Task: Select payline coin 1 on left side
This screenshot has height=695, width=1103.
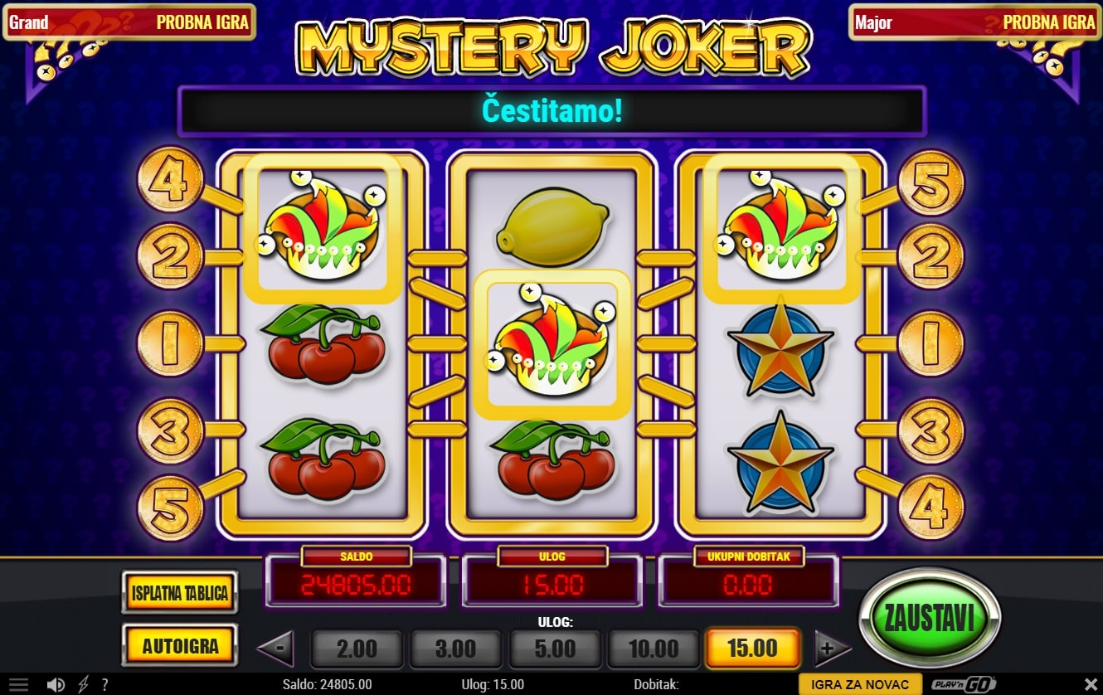Action: coord(170,343)
